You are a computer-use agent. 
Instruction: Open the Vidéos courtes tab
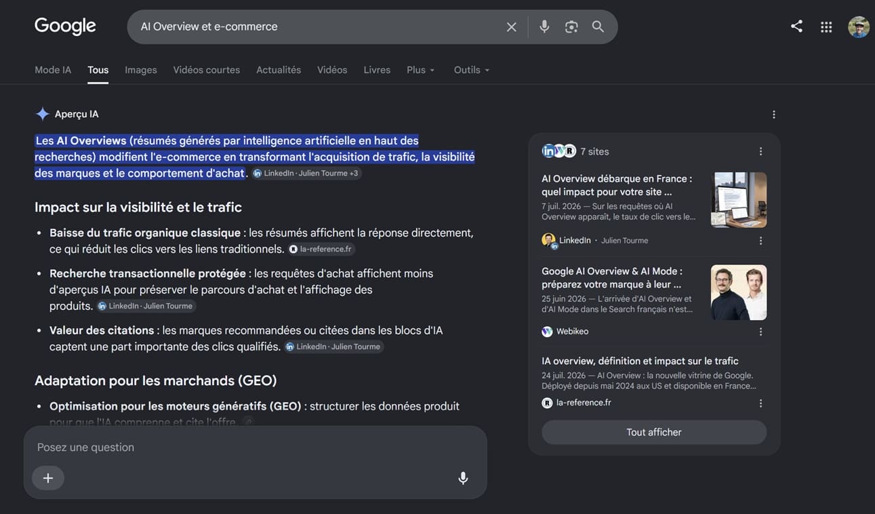207,70
